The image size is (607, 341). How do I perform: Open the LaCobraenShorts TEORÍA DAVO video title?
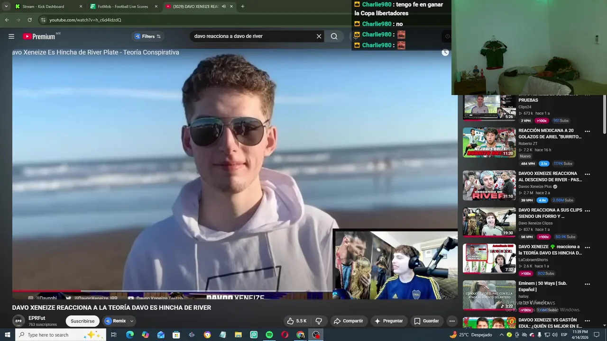[550, 250]
